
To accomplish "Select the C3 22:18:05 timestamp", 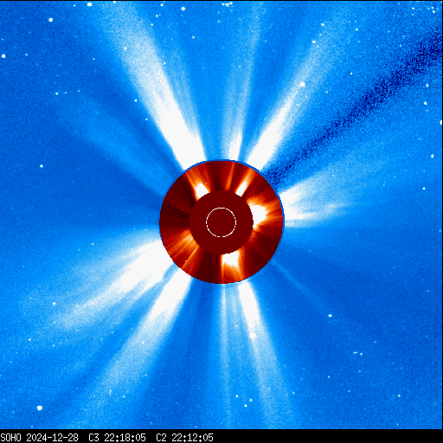I will (x=117, y=438).
